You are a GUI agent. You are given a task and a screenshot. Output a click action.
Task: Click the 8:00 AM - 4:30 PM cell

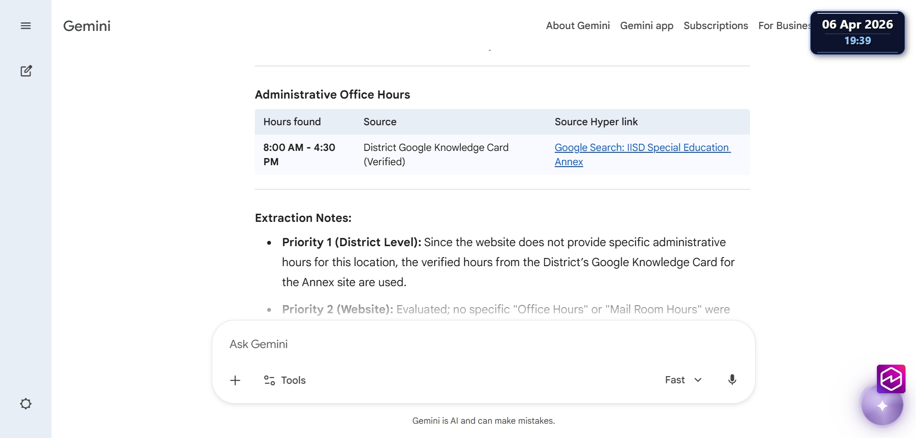pos(300,155)
